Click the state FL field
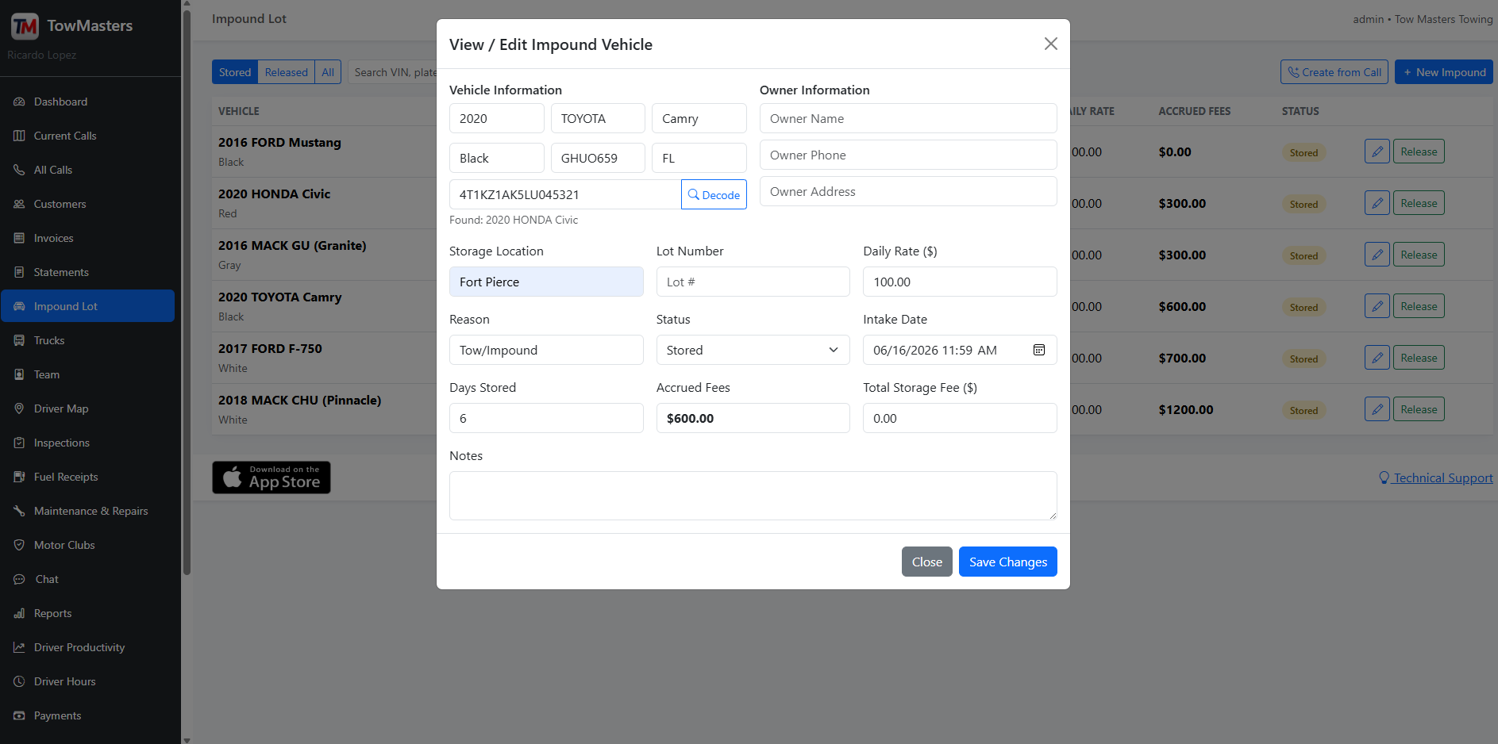The height and width of the screenshot is (744, 1498). click(699, 158)
